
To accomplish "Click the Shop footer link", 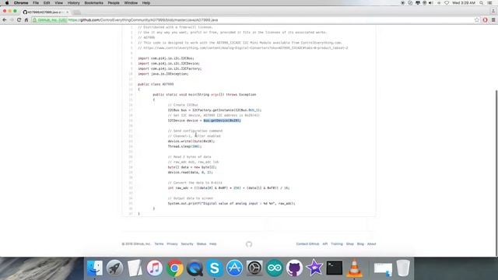I will pyautogui.click(x=349, y=243).
